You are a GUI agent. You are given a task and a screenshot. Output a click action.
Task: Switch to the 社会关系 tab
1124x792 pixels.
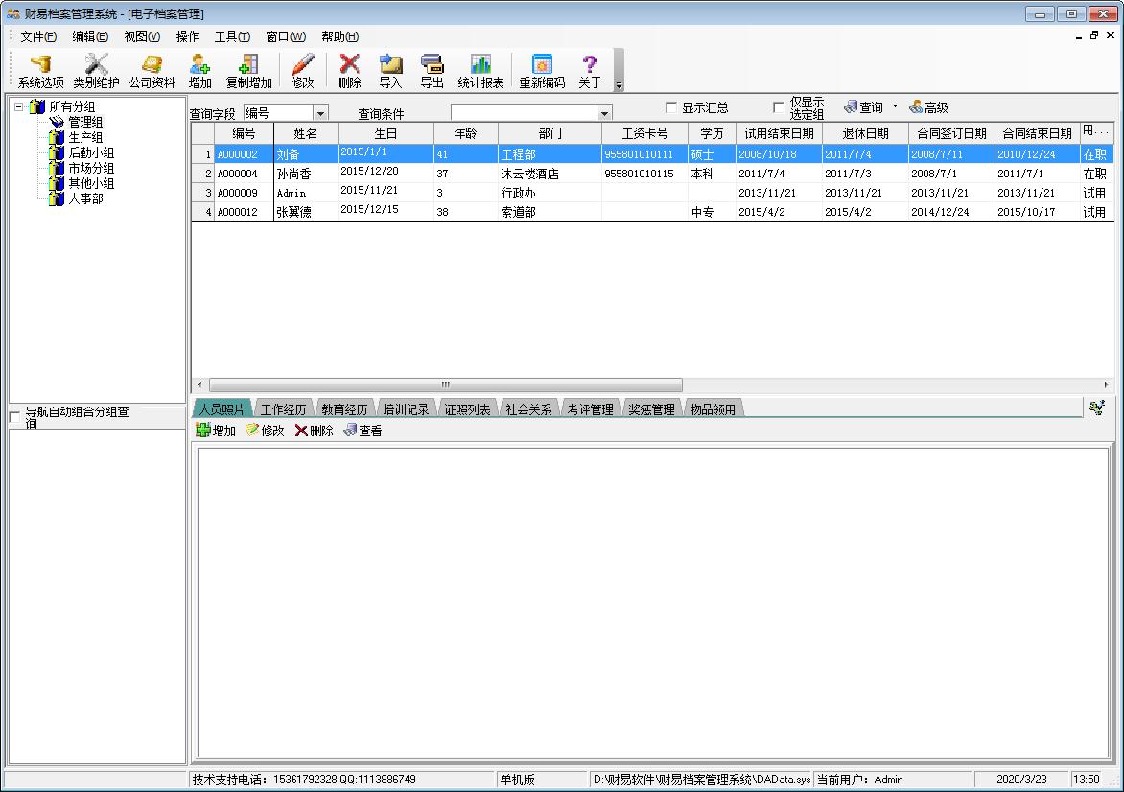(x=528, y=409)
